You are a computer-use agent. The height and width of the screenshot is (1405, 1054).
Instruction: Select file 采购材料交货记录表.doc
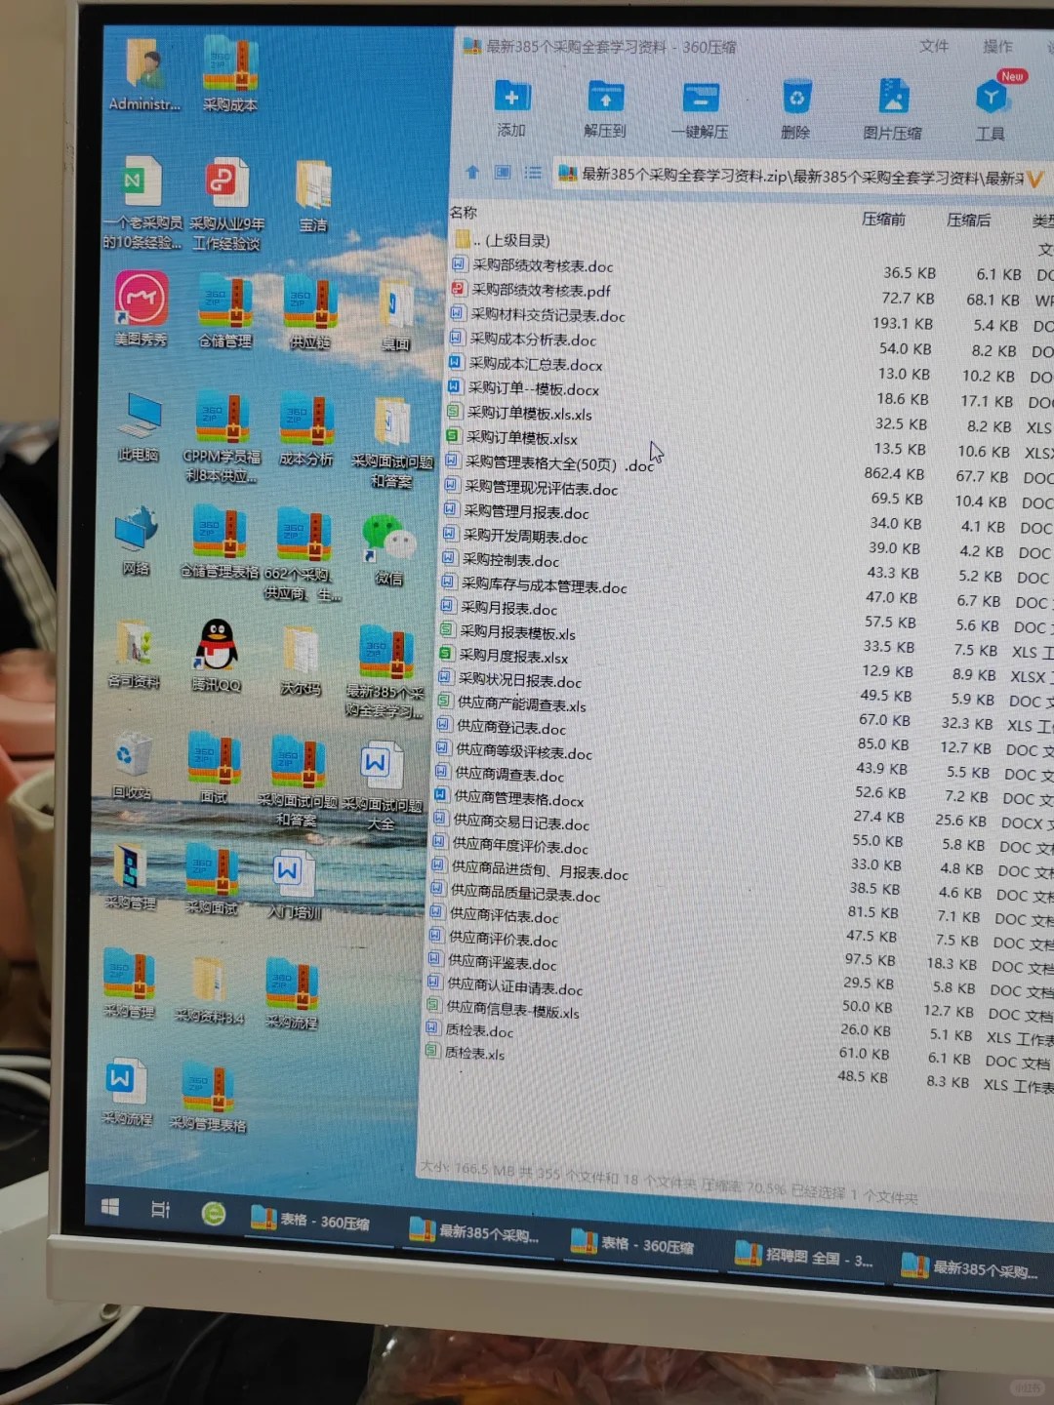538,315
